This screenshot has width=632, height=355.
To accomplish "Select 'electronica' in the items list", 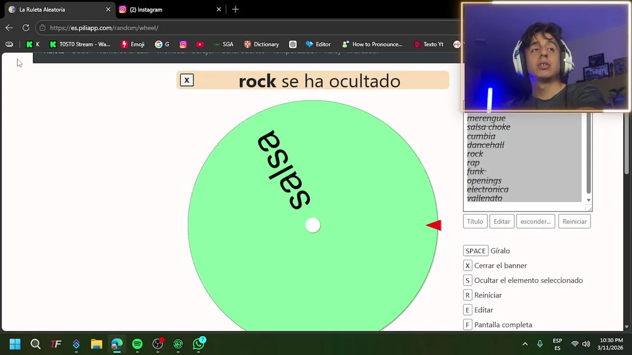I will point(487,189).
